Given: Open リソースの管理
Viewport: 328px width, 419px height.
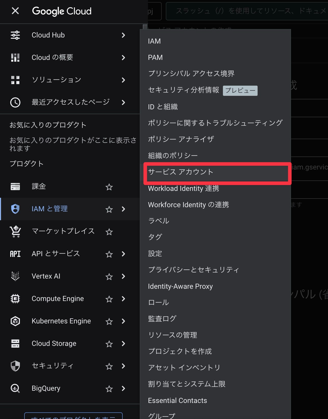Looking at the screenshot, I should click(215, 335).
